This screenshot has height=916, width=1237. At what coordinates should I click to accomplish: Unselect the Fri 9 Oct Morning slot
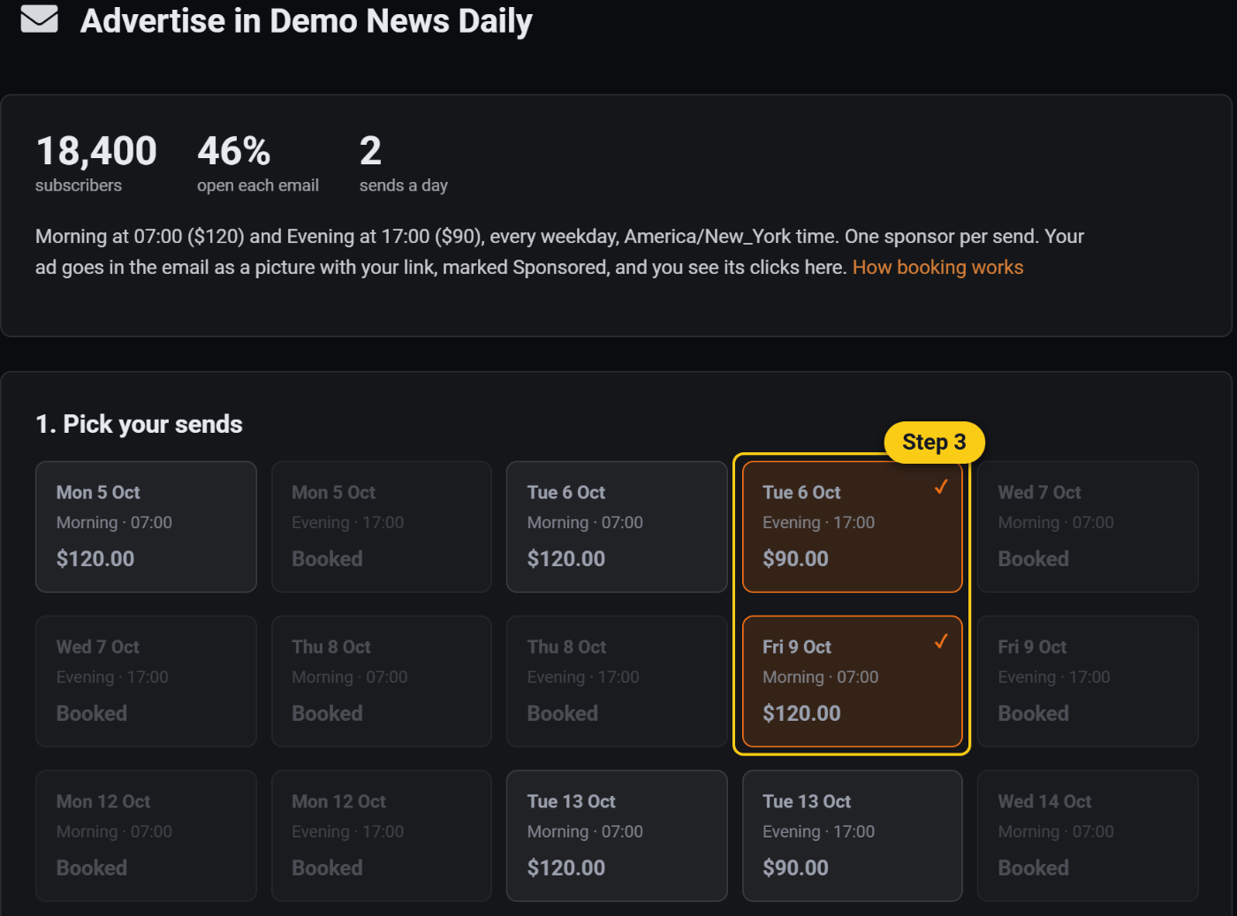point(852,681)
